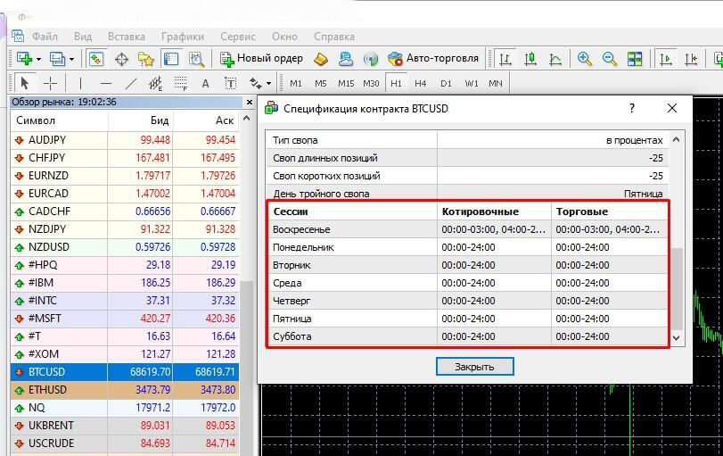Screen dimensions: 723x456
Task: Click specification list scrollbar thumb
Action: (676, 288)
